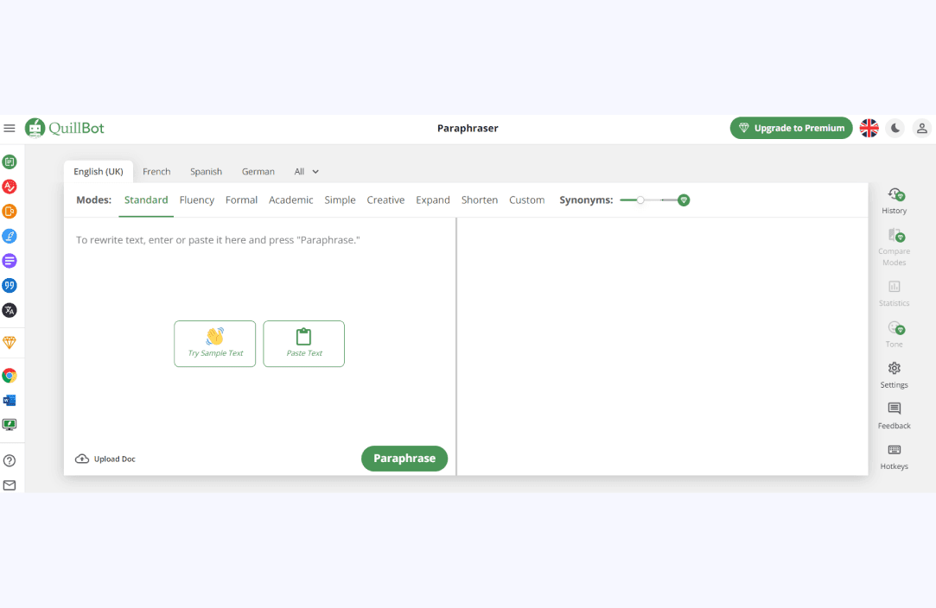This screenshot has width=936, height=608.
Task: Toggle dark mode moon icon
Action: [895, 129]
